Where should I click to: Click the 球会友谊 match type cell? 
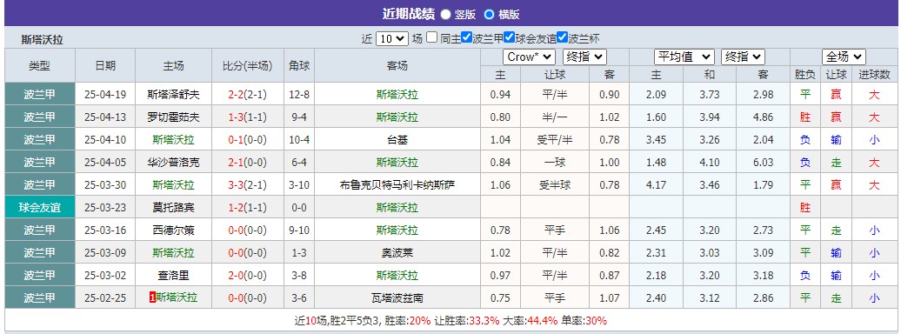(40, 208)
